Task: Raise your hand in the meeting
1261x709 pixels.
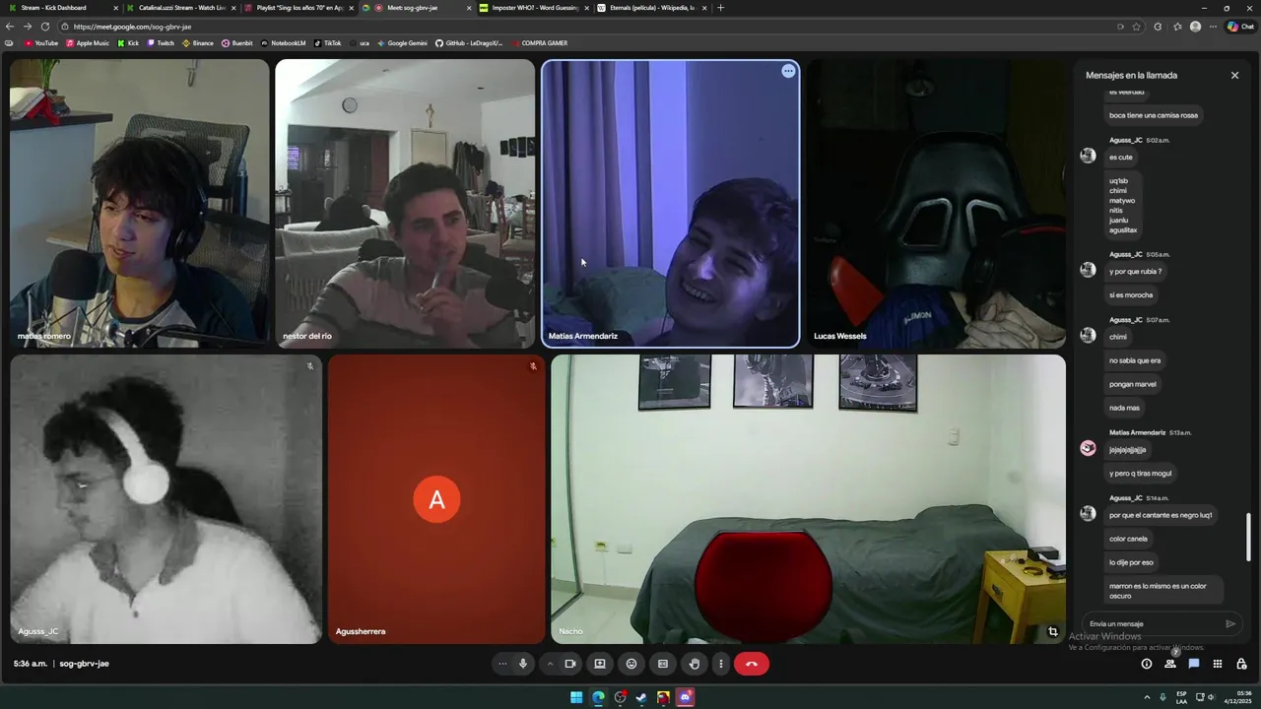Action: click(695, 664)
